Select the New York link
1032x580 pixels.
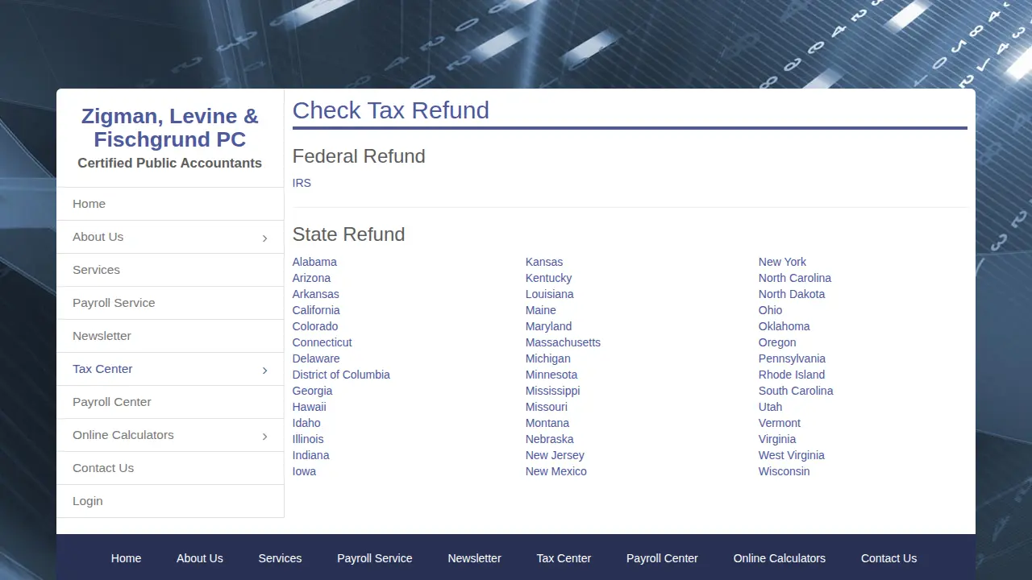(x=782, y=262)
